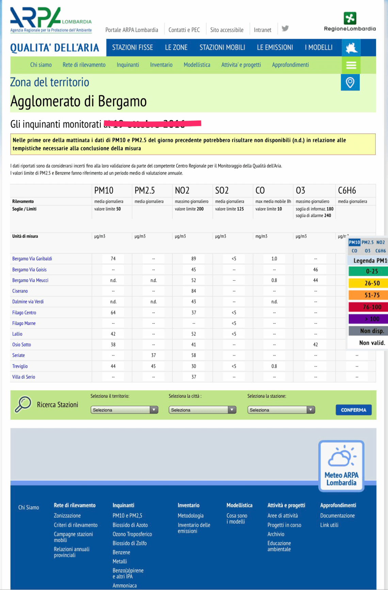Click the ARPA Lombardia logo
Screen dimensions: 388x590
pos(51,20)
